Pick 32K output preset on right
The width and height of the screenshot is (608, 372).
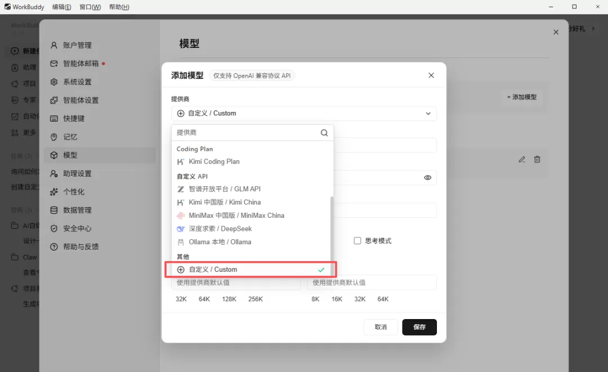click(360, 299)
